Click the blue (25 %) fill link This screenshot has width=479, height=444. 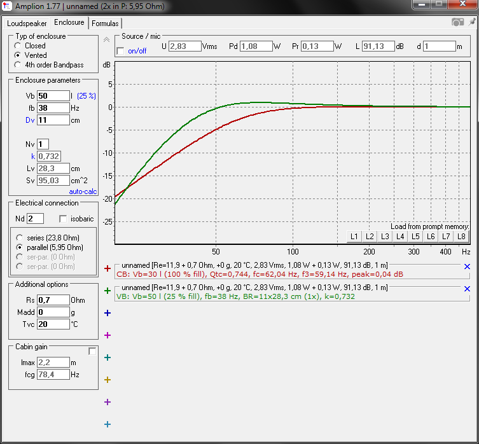87,96
